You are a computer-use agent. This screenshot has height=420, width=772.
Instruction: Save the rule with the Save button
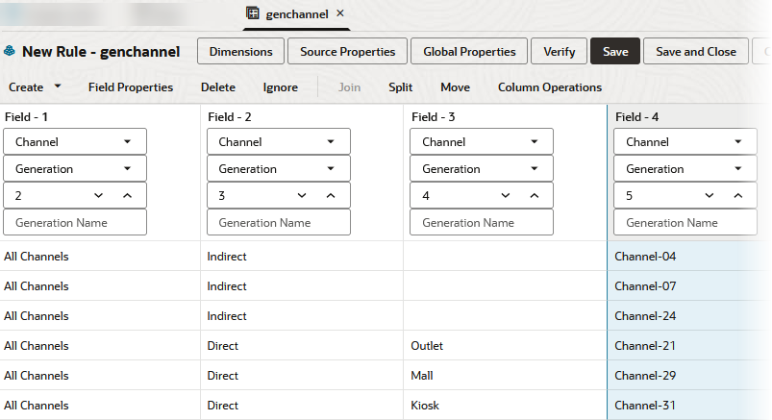pyautogui.click(x=615, y=52)
